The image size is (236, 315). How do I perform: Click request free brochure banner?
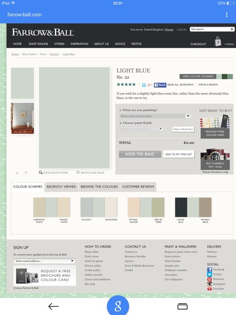(x=45, y=276)
